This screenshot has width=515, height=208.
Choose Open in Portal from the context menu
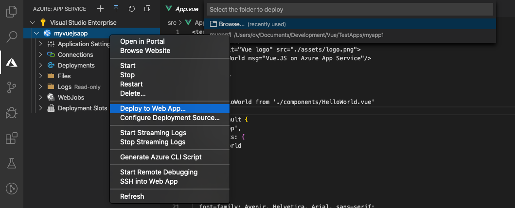click(169, 41)
